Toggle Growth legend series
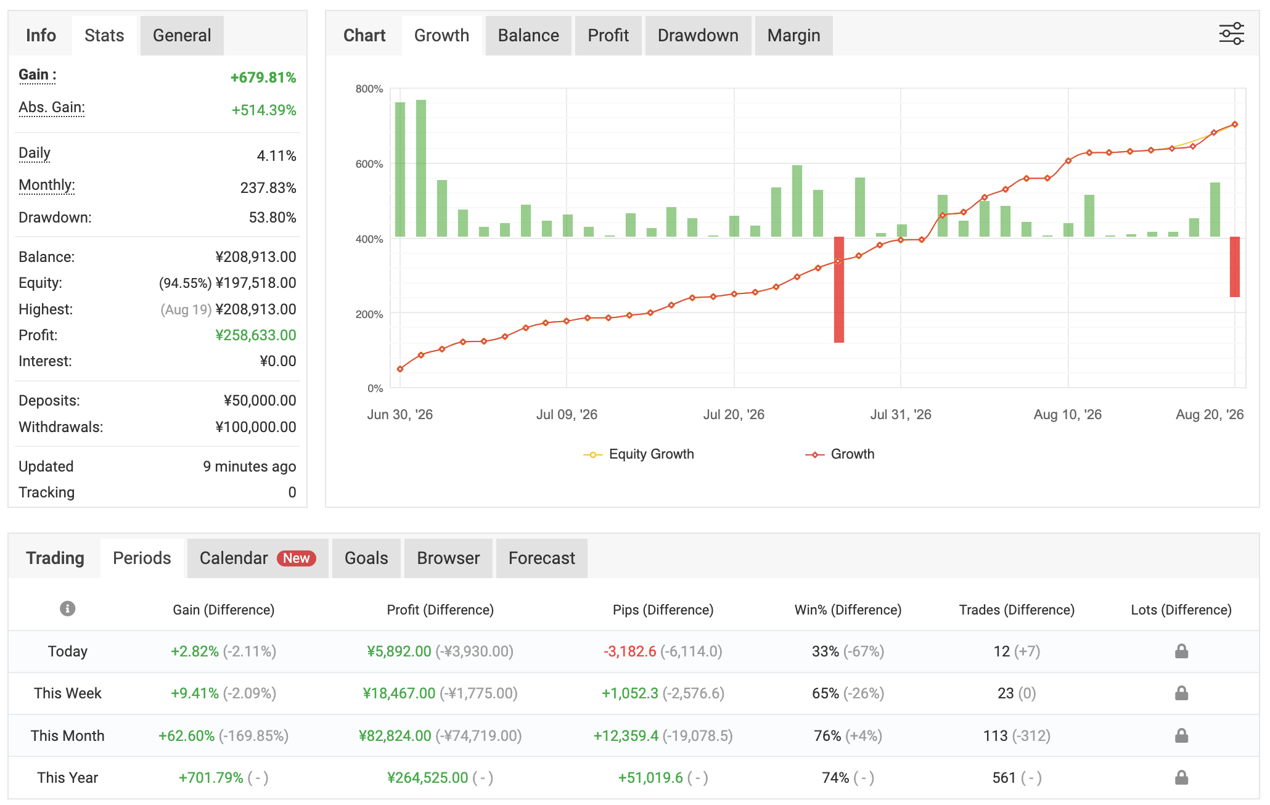Viewport: 1270px width, 805px height. click(x=840, y=454)
